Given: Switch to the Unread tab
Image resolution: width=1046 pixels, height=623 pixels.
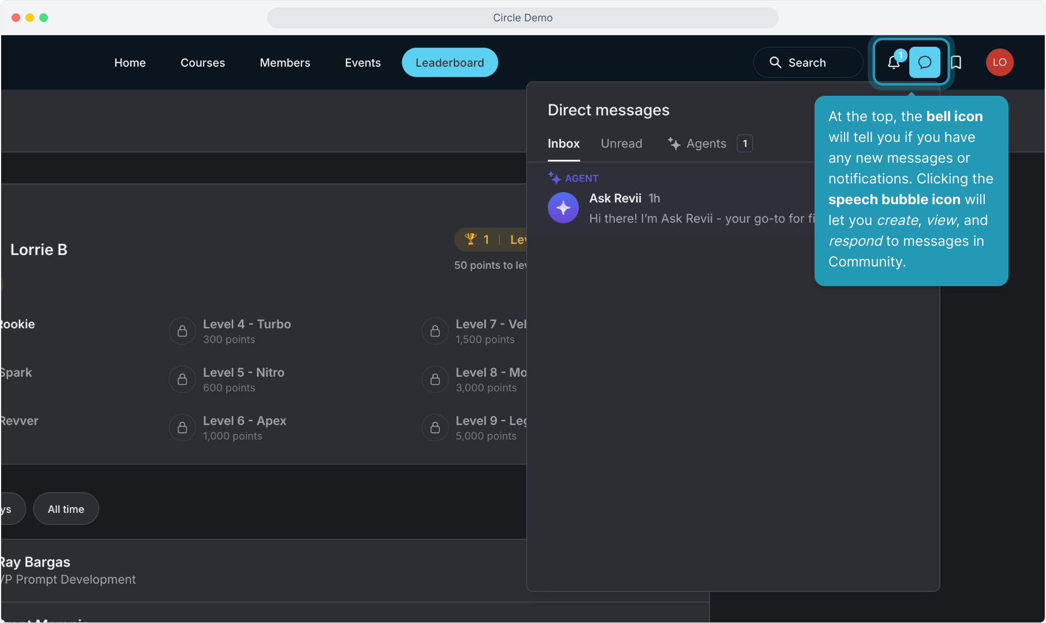Looking at the screenshot, I should click(x=621, y=144).
